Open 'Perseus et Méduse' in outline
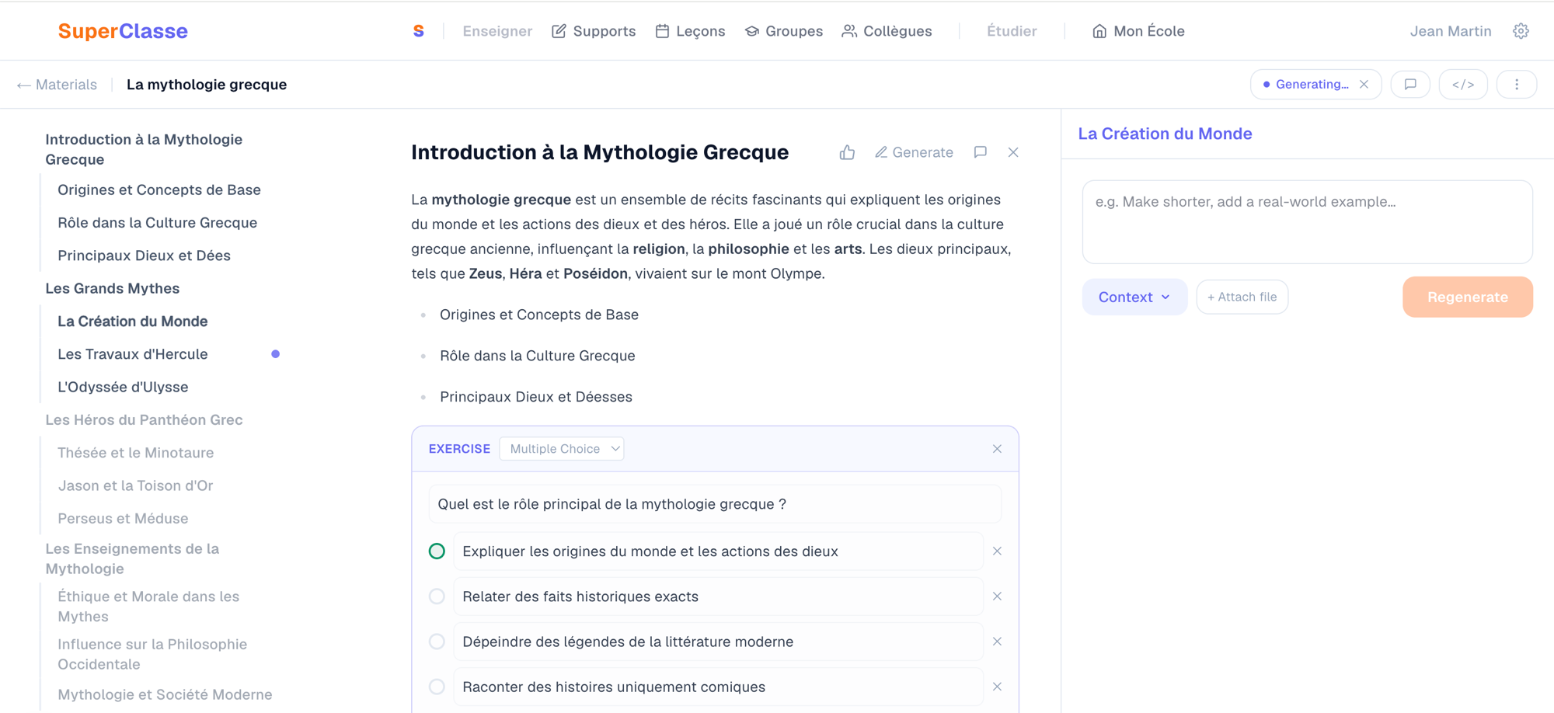The width and height of the screenshot is (1554, 713). (123, 518)
